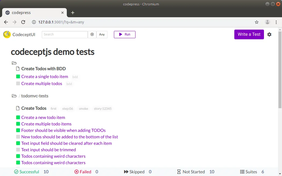Click the Write a Test button

coord(249,34)
